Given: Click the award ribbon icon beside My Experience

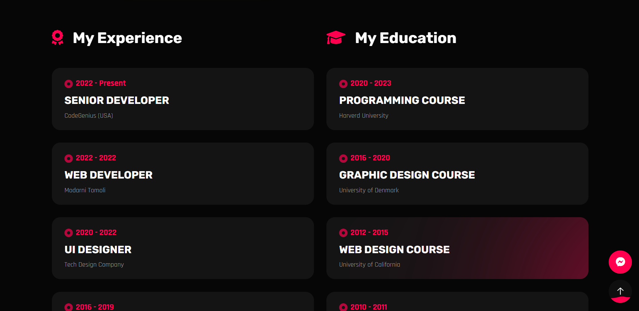Looking at the screenshot, I should pos(58,38).
